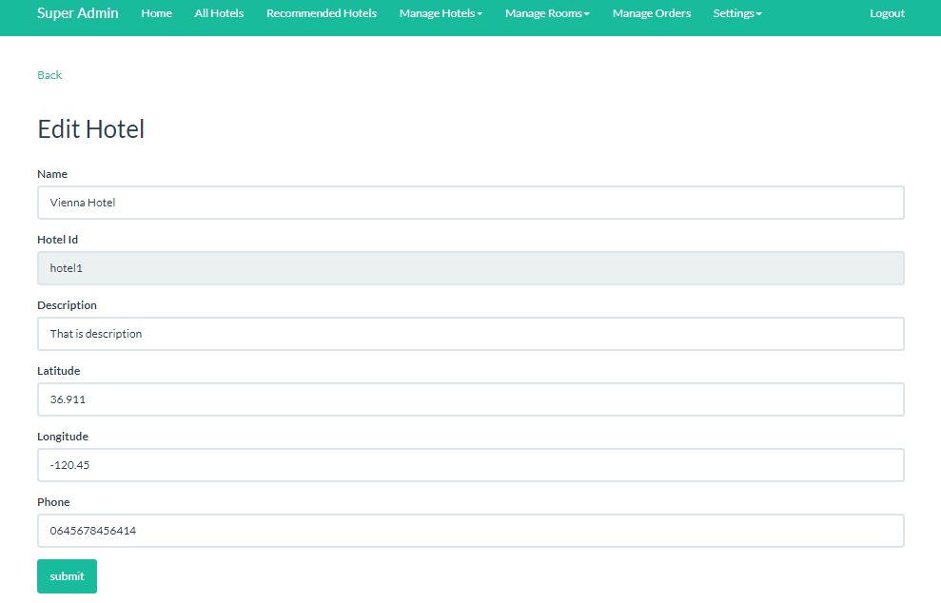941x603 pixels.
Task: Go to Home in navbar
Action: 157,13
